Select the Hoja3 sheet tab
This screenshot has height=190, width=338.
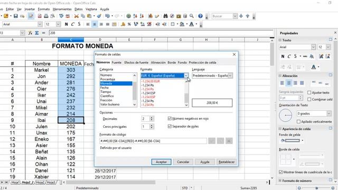(x=51, y=182)
